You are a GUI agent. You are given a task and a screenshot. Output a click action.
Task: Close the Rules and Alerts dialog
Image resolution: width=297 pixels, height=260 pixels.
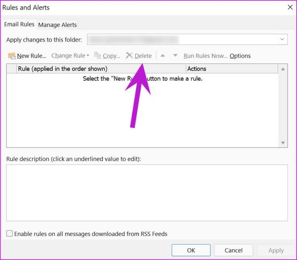[x=290, y=7]
